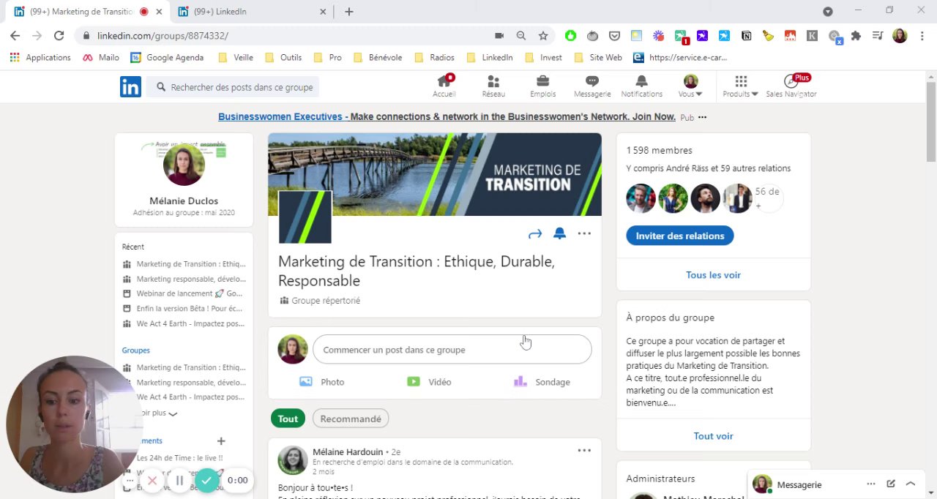Open Emplois jobs icon
The image size is (937, 499).
pos(542,86)
